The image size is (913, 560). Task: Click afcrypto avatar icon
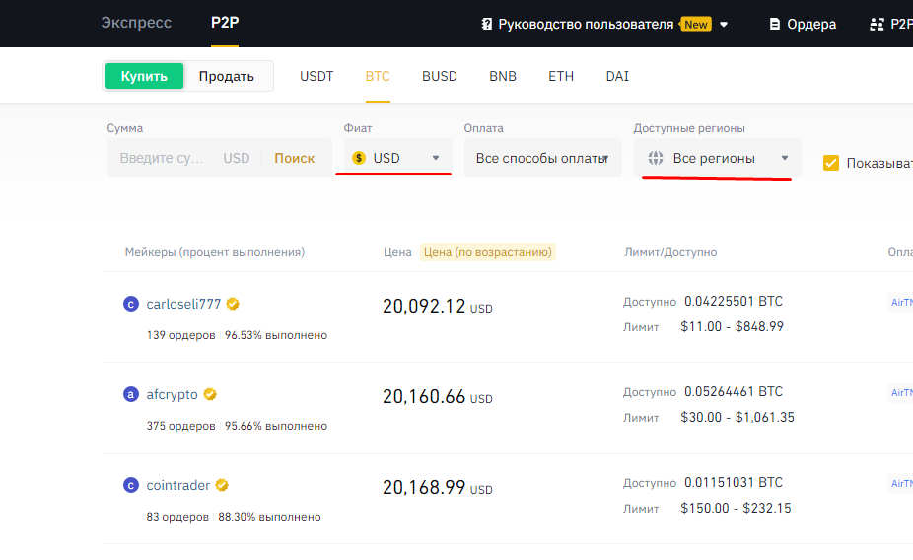[x=130, y=395]
